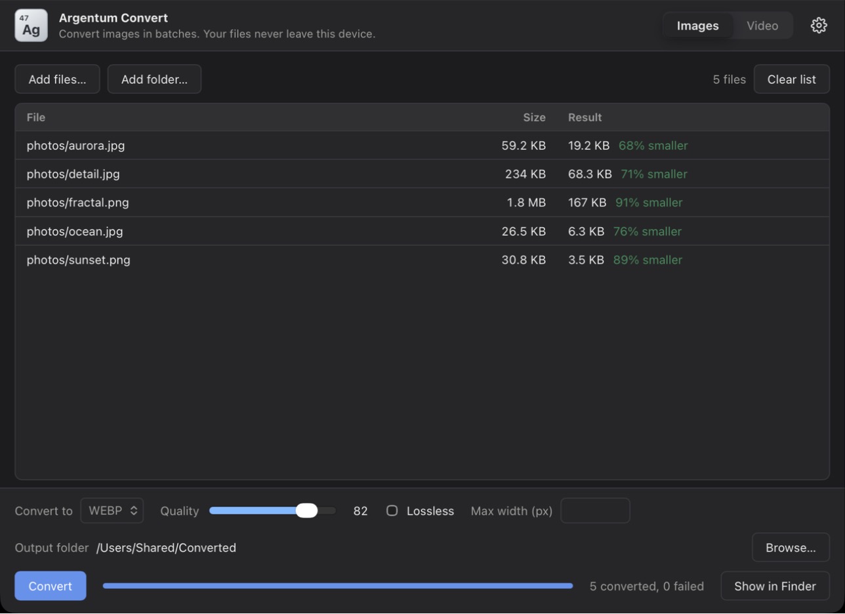The height and width of the screenshot is (614, 845).
Task: Click the "91% smaller" result text
Action: tap(649, 203)
